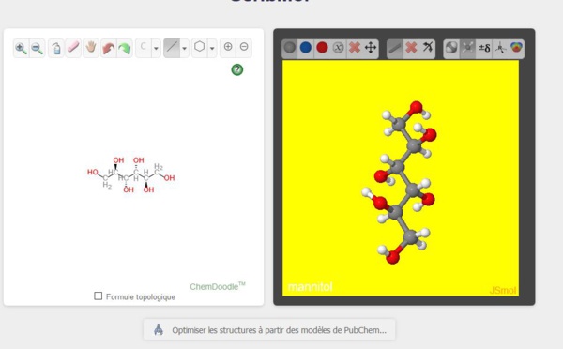Select the carbon C atom label tool

point(144,48)
